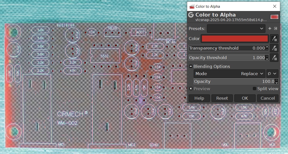Click the 5532 chip label on canvas

105,56
